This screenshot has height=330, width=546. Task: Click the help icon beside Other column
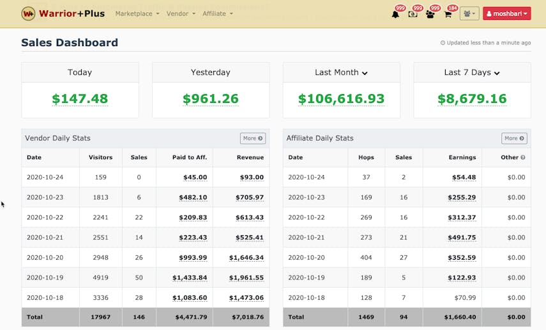click(523, 157)
